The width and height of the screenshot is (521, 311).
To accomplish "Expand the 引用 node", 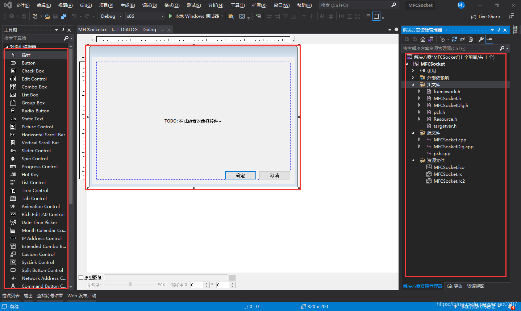I will (413, 71).
